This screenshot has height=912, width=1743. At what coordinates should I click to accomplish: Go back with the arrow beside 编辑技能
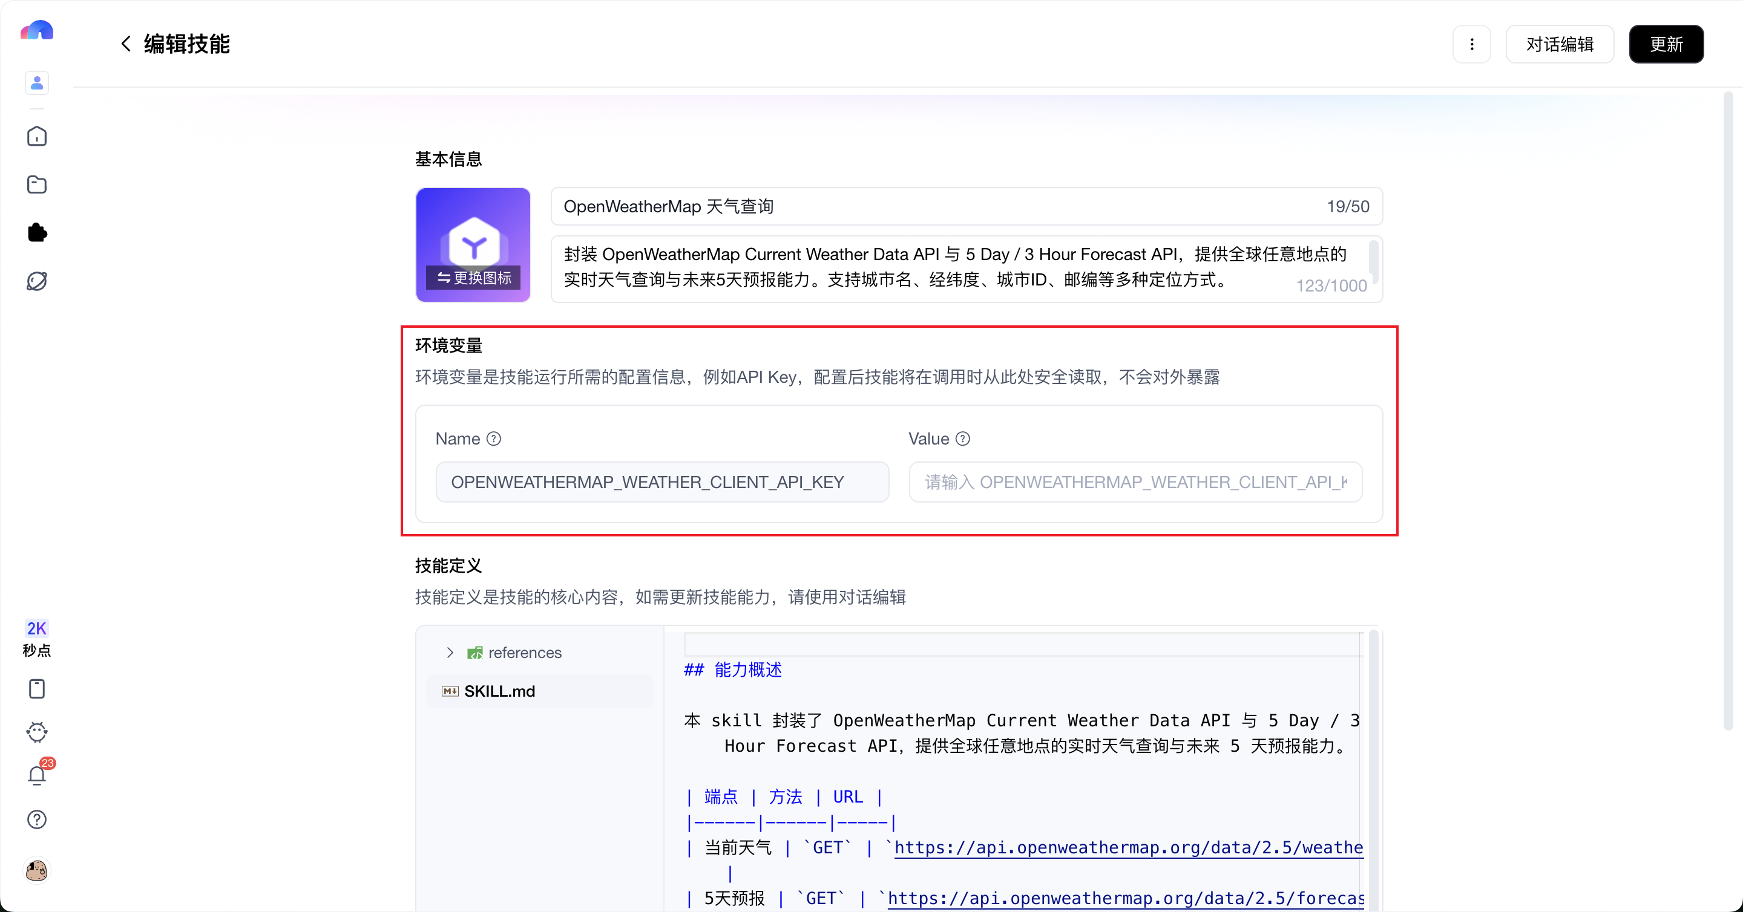click(126, 44)
